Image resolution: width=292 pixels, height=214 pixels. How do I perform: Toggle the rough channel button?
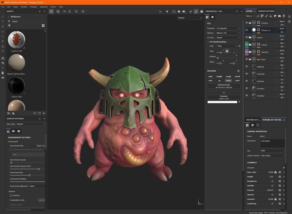(x=228, y=76)
